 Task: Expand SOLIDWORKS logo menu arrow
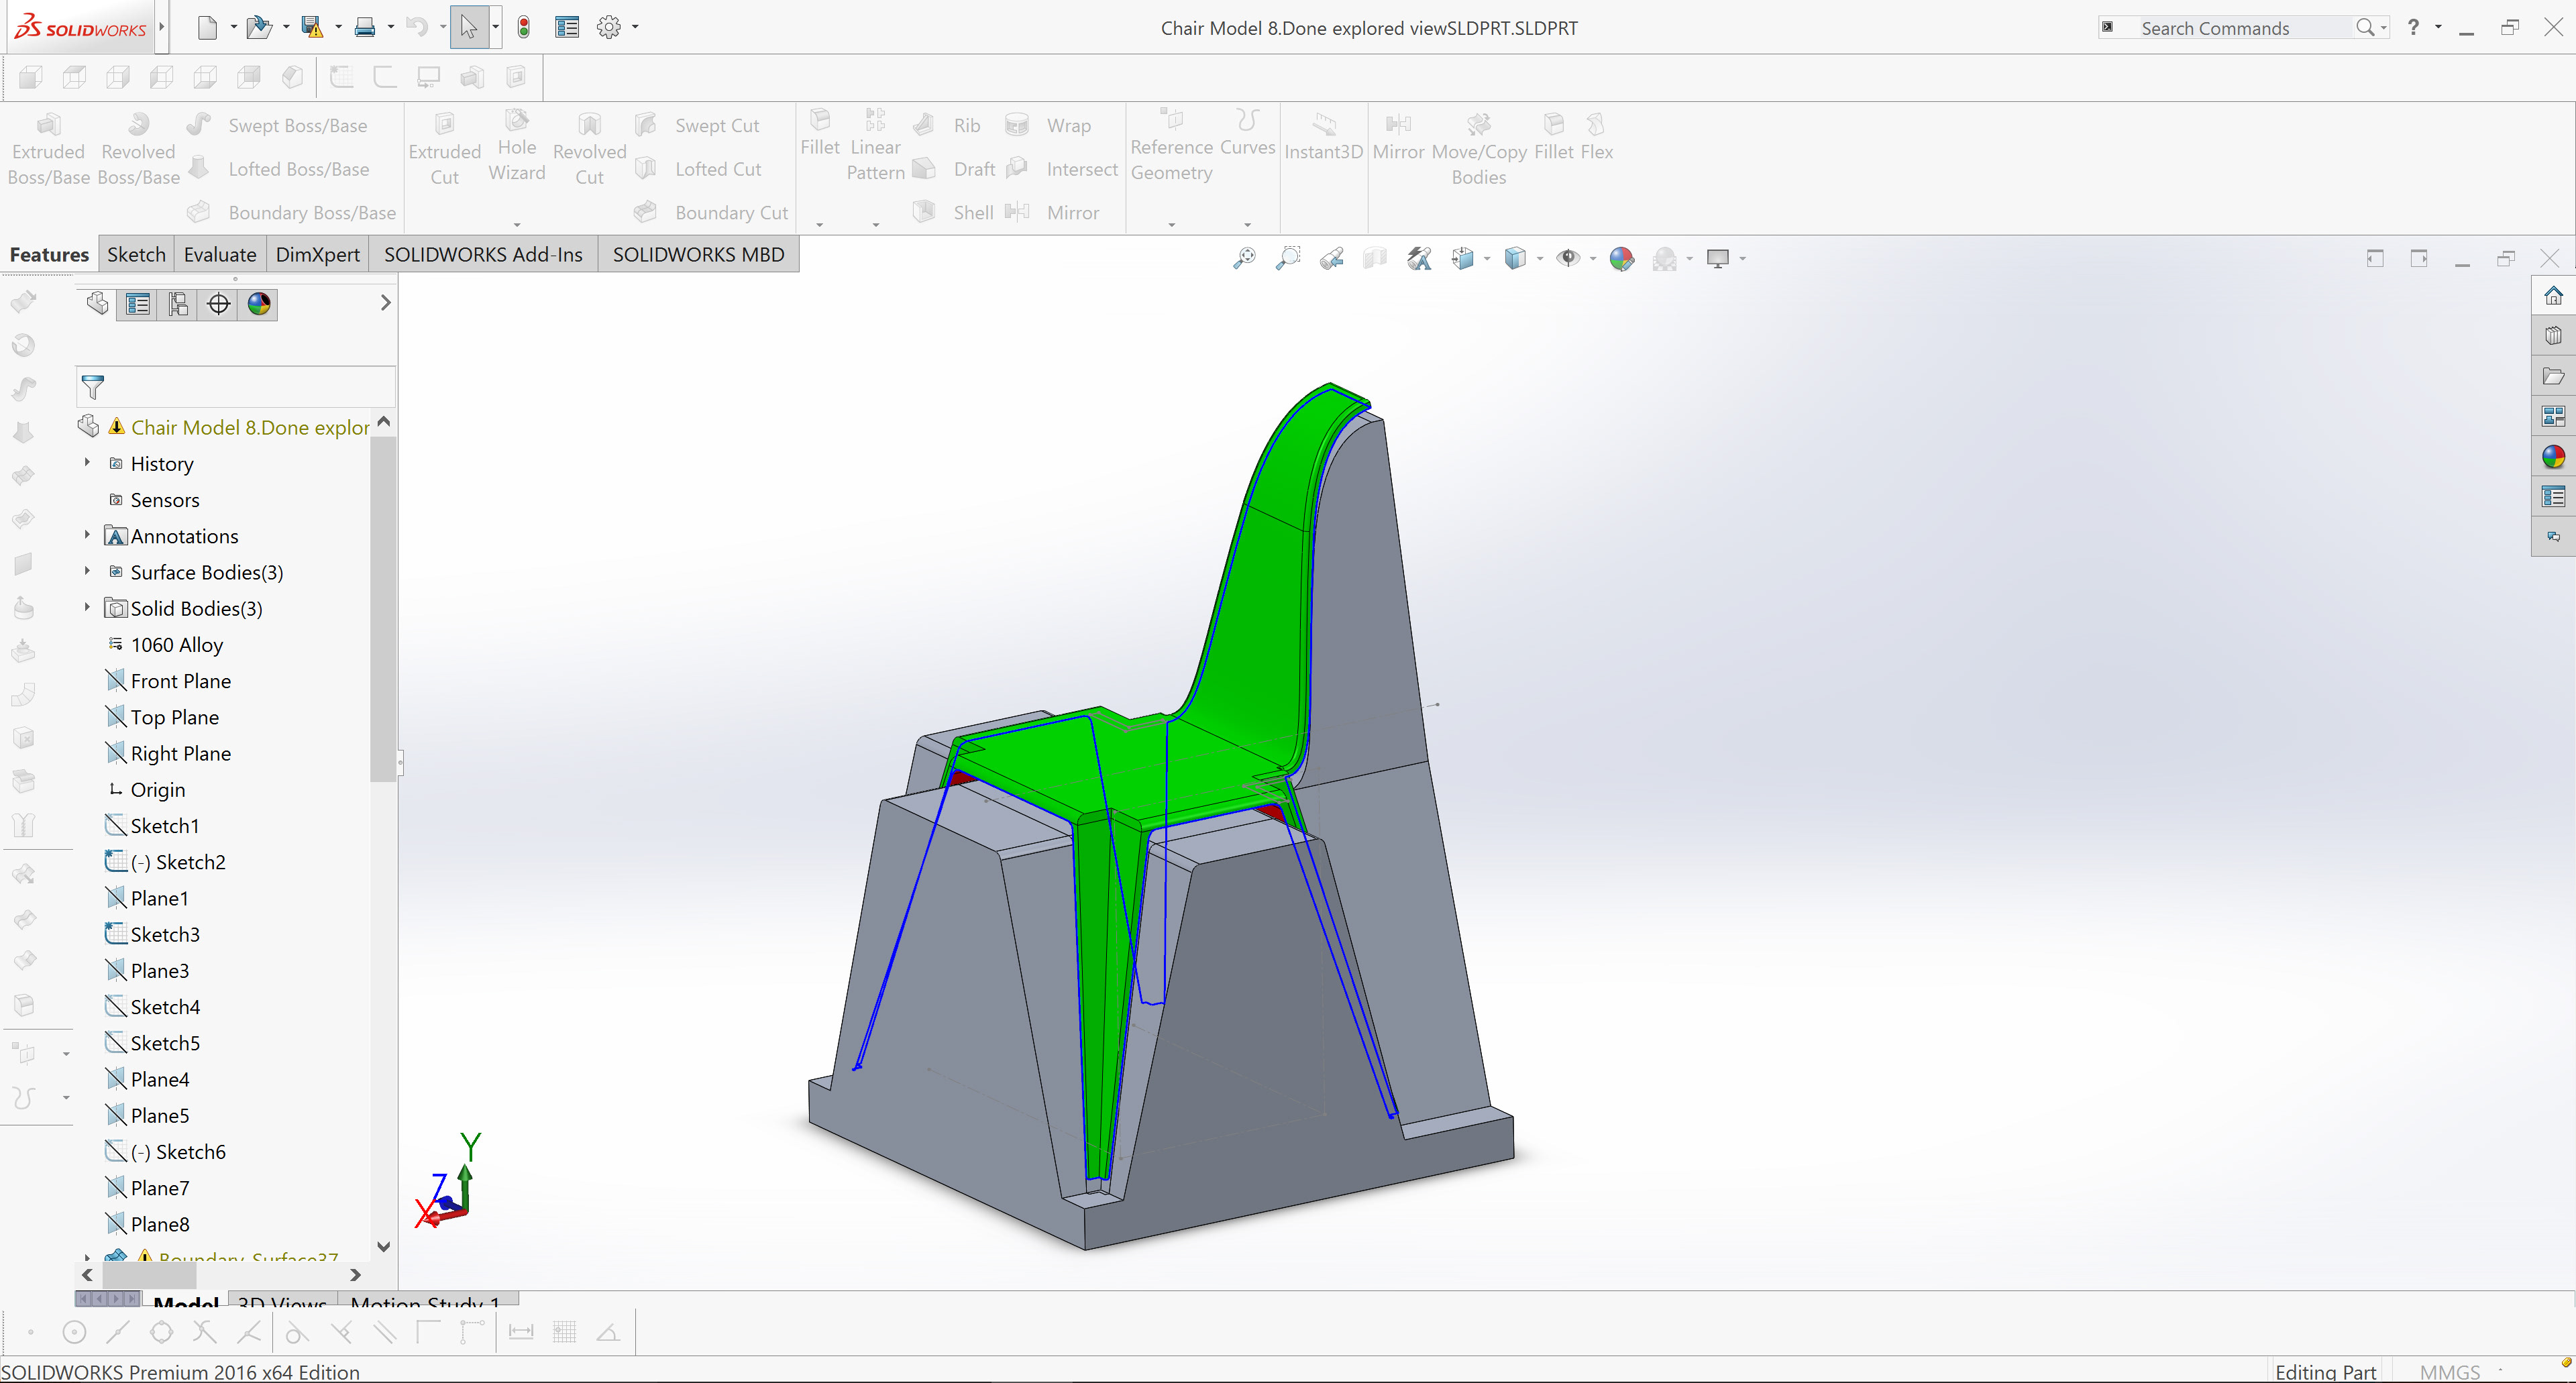pyautogui.click(x=160, y=27)
